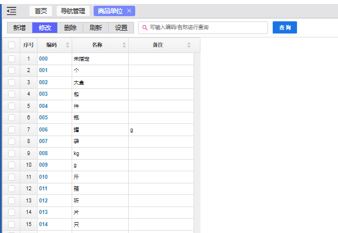338x233 pixels.
Task: Open 设置 in the toolbar
Action: [x=121, y=28]
